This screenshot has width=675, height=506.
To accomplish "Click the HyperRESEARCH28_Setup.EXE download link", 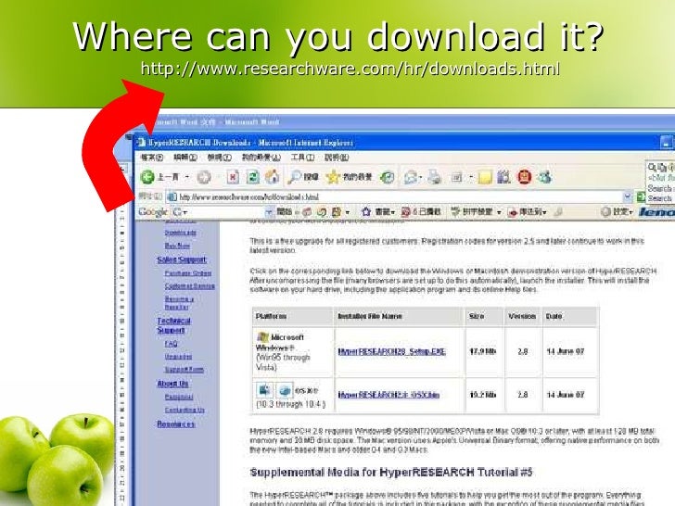I will coord(391,351).
